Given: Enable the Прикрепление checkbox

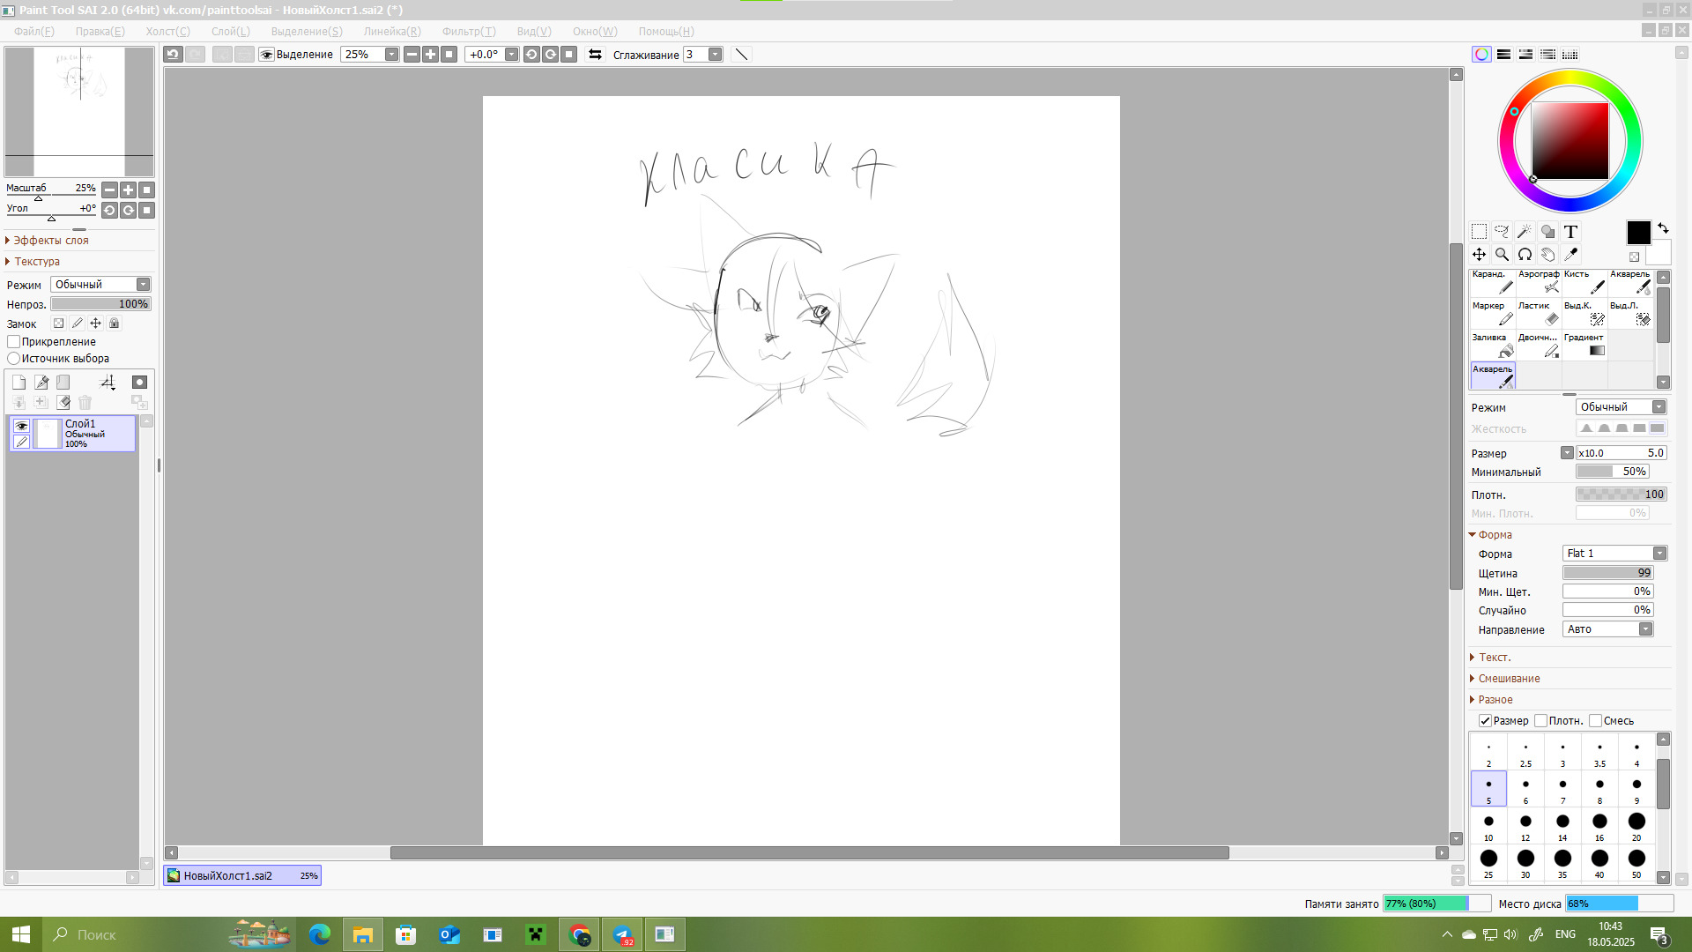Looking at the screenshot, I should pyautogui.click(x=14, y=342).
